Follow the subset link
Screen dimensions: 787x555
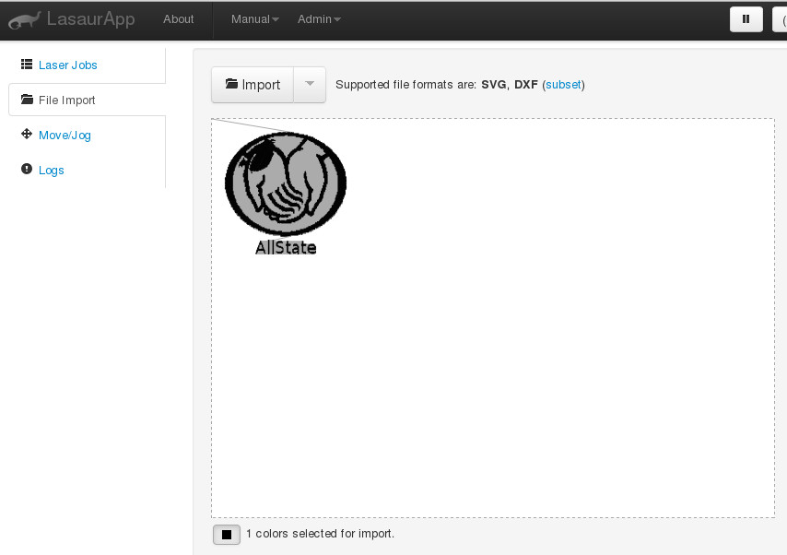point(563,85)
